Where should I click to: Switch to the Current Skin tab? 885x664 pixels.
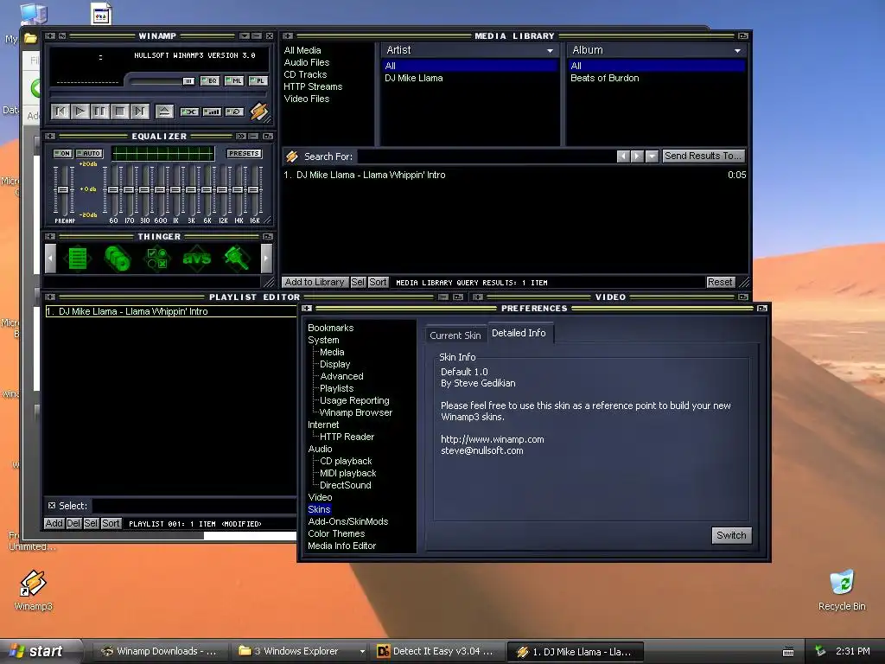(x=455, y=335)
